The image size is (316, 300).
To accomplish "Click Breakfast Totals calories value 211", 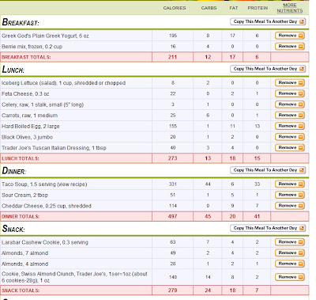I will [x=172, y=57].
